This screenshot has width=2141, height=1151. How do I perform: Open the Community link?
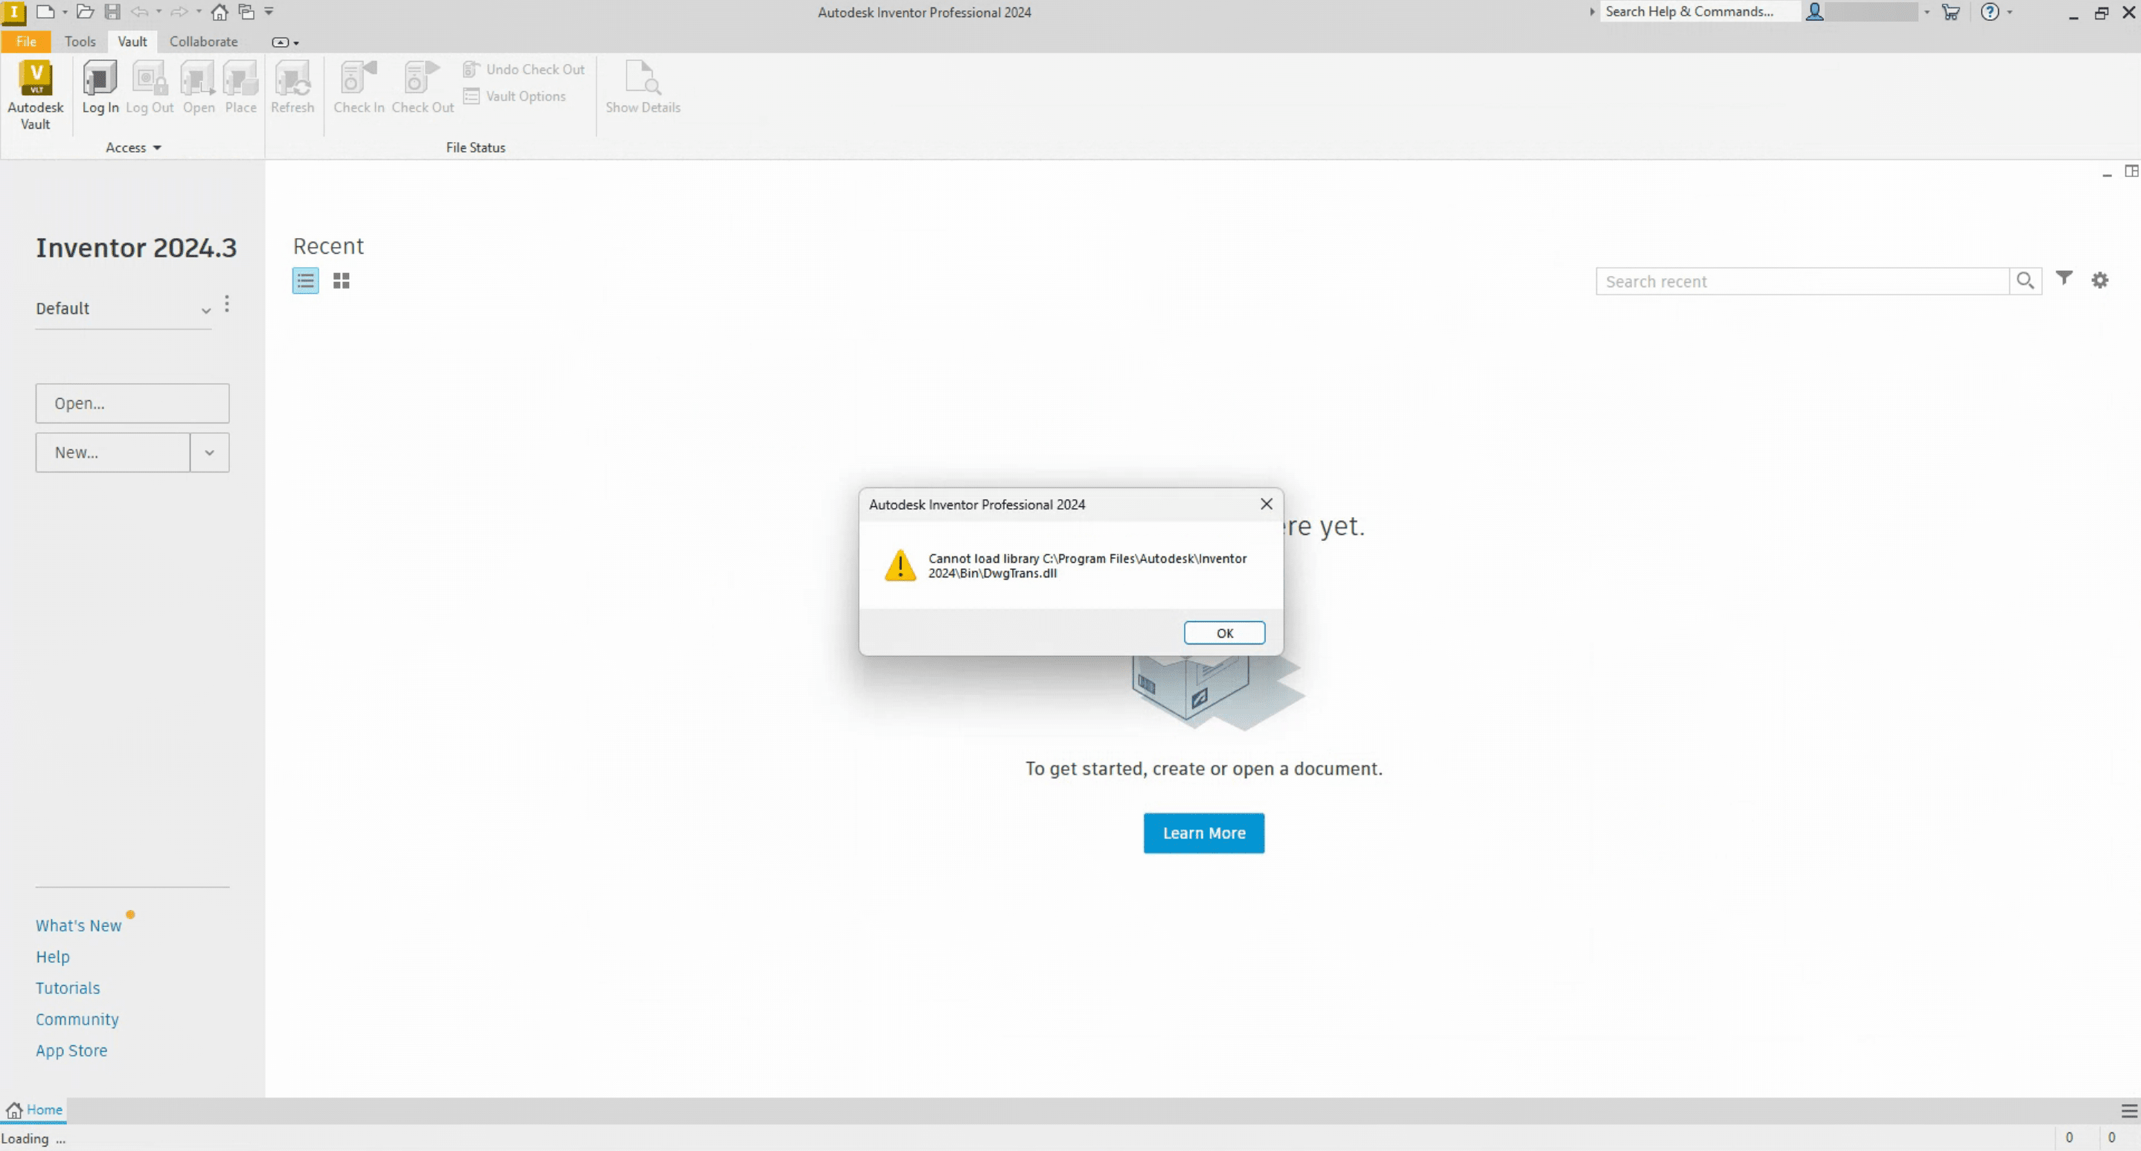pyautogui.click(x=77, y=1020)
